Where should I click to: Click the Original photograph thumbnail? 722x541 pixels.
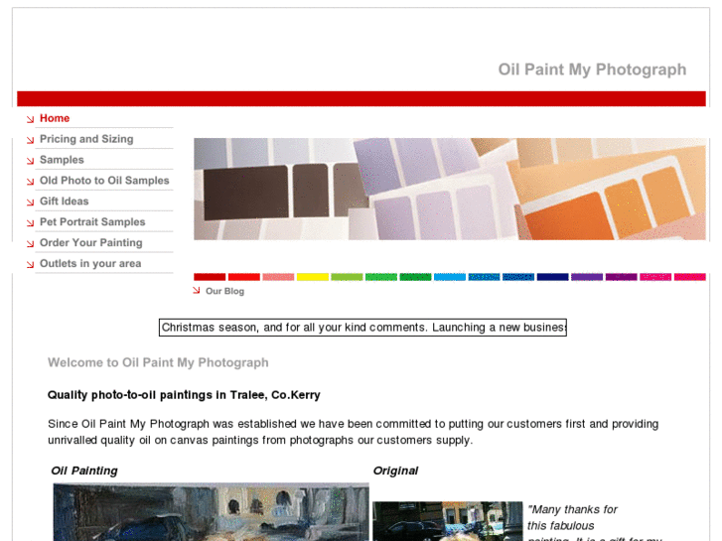(x=448, y=521)
